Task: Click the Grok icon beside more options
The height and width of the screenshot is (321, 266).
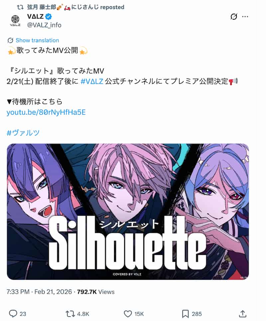Action: [234, 17]
